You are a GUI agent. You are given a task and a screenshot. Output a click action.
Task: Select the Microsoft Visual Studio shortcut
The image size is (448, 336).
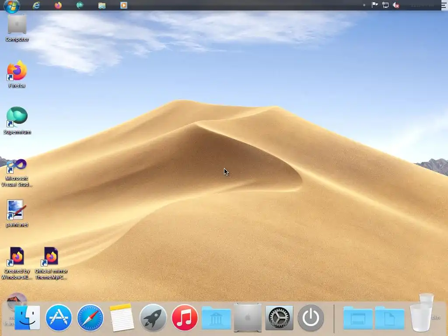[17, 172]
